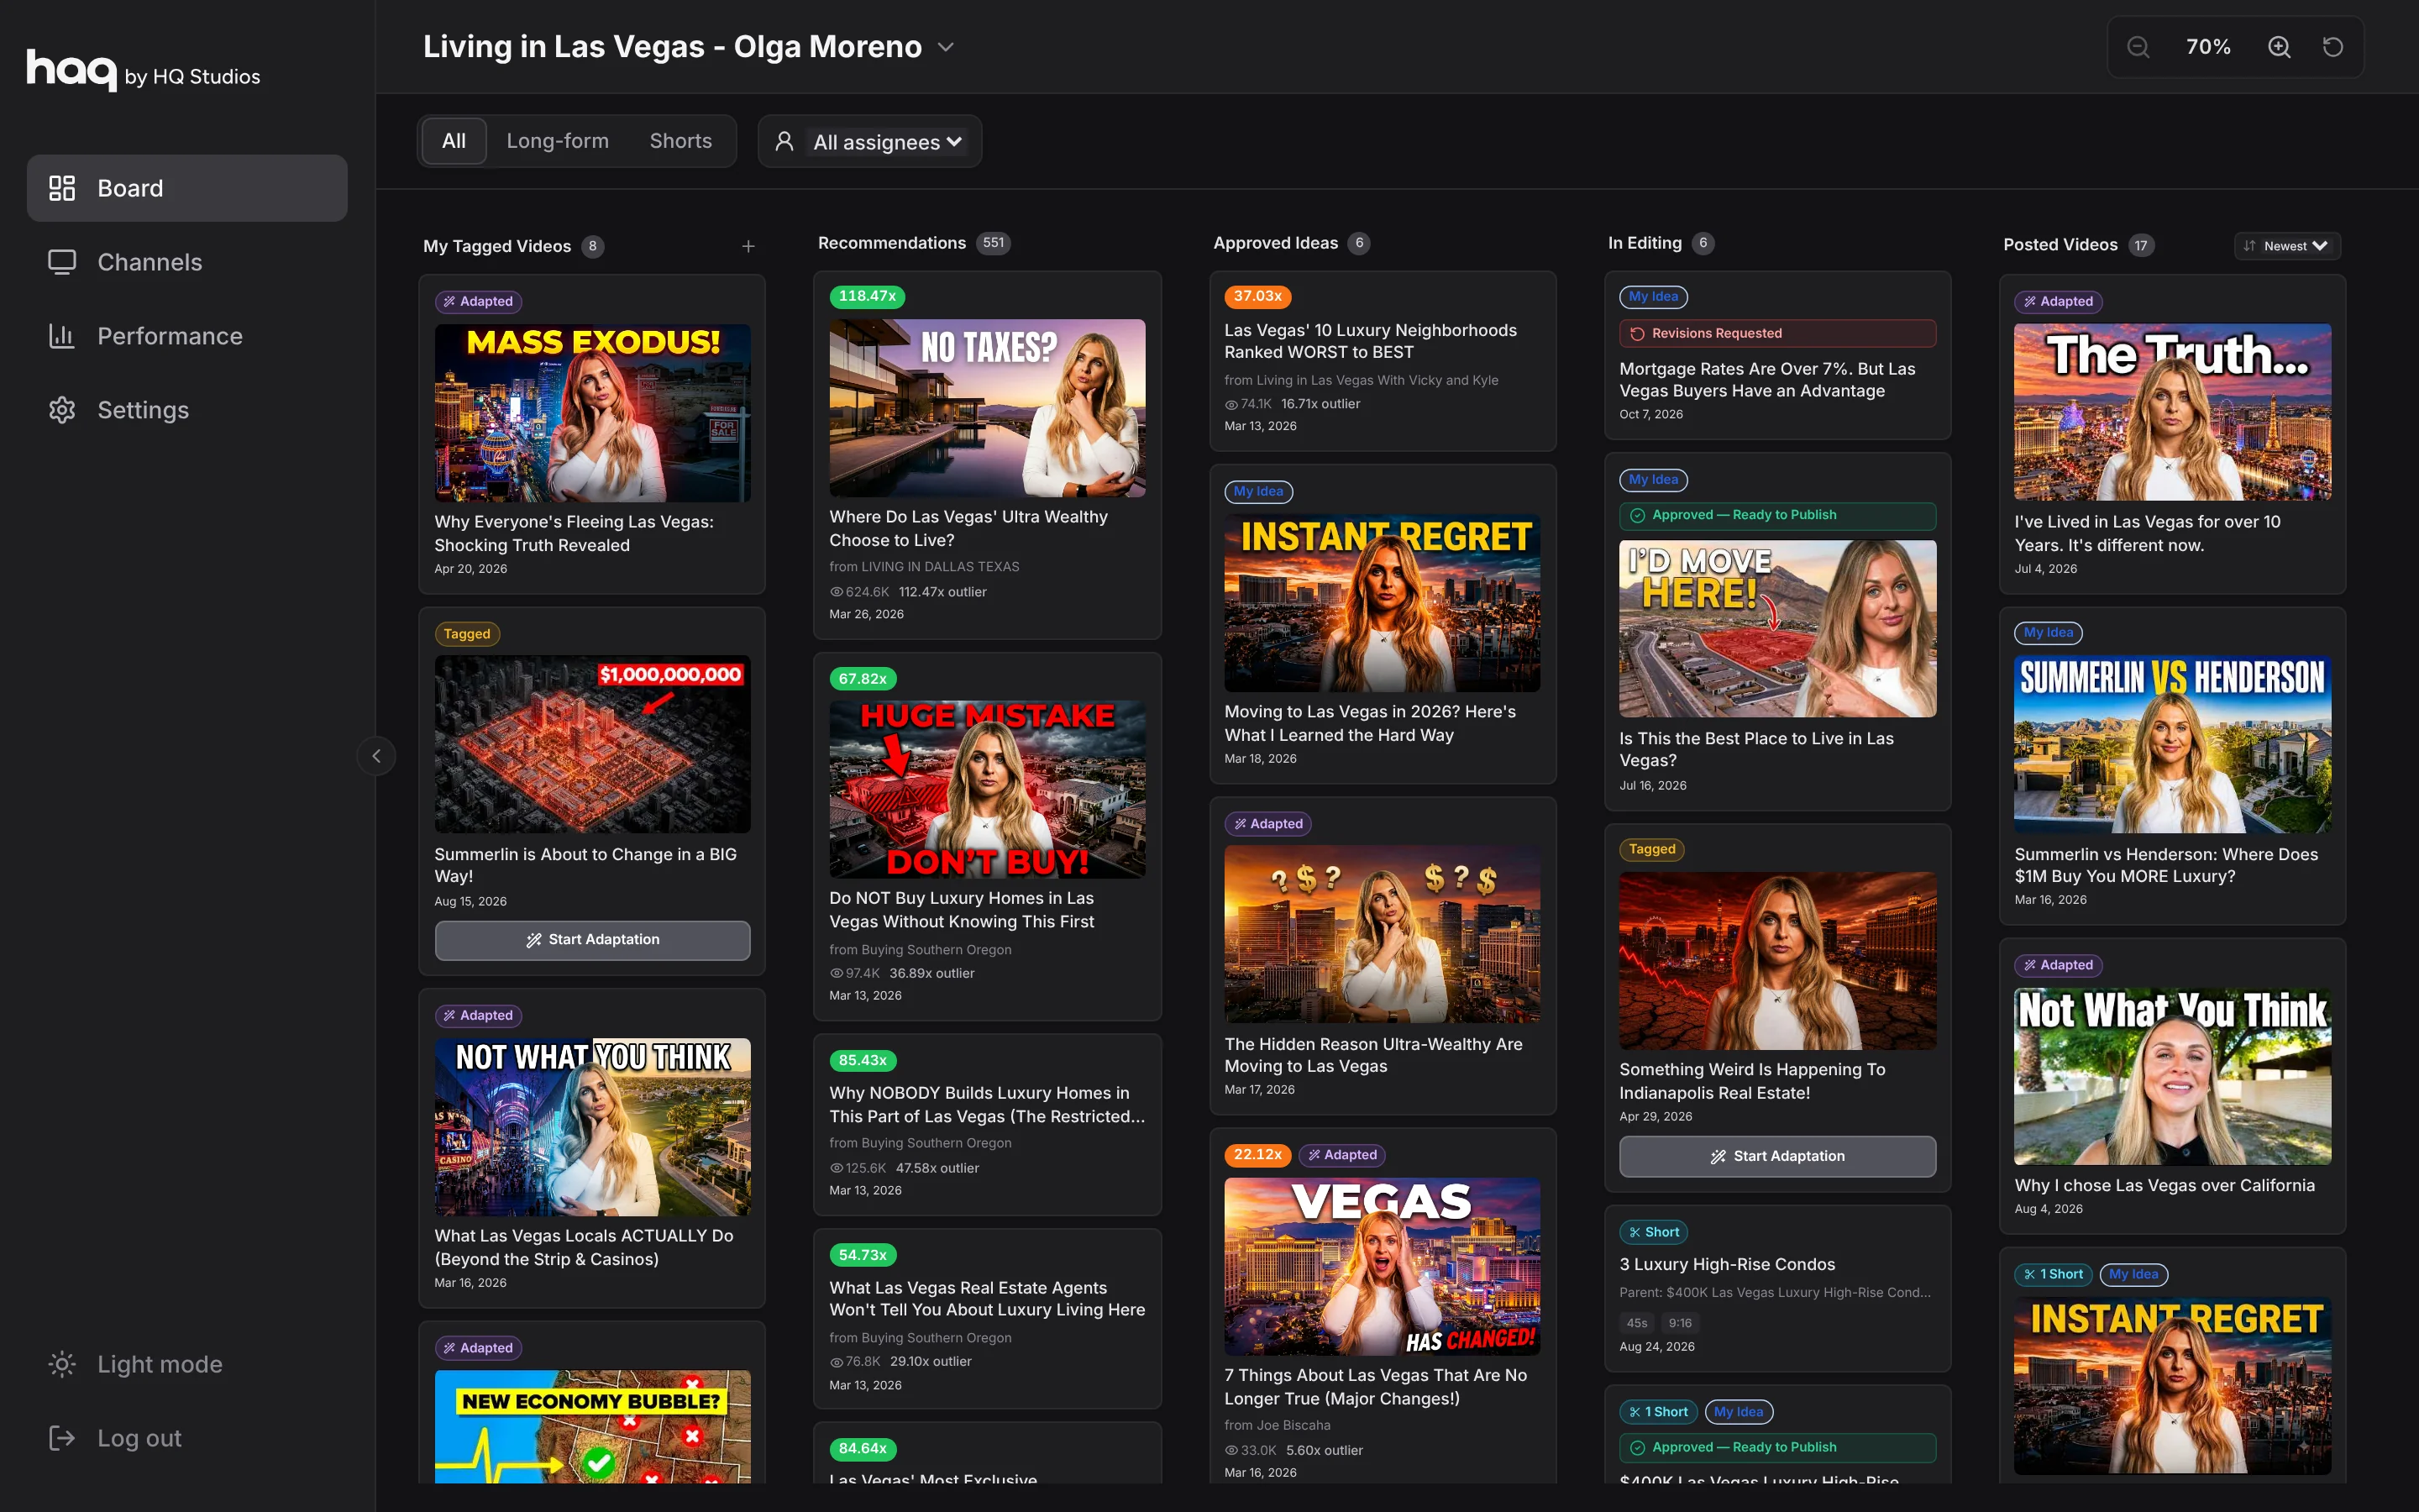Viewport: 2419px width, 1512px height.
Task: Click the 118.47x outlier badge
Action: [x=867, y=296]
